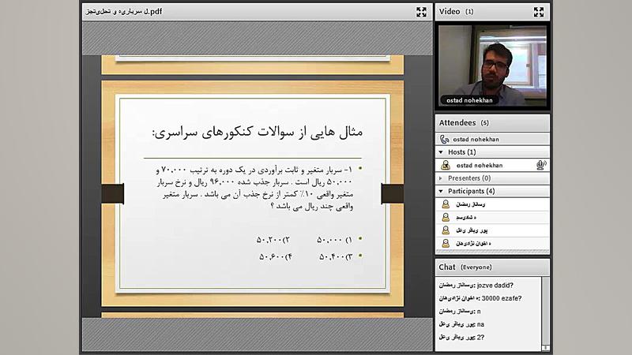
Task: Click the chat message reading 'na'
Action: coord(461,324)
